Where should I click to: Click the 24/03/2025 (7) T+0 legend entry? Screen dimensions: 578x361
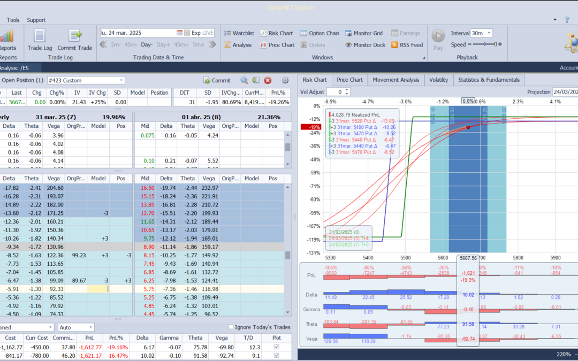pos(348,244)
